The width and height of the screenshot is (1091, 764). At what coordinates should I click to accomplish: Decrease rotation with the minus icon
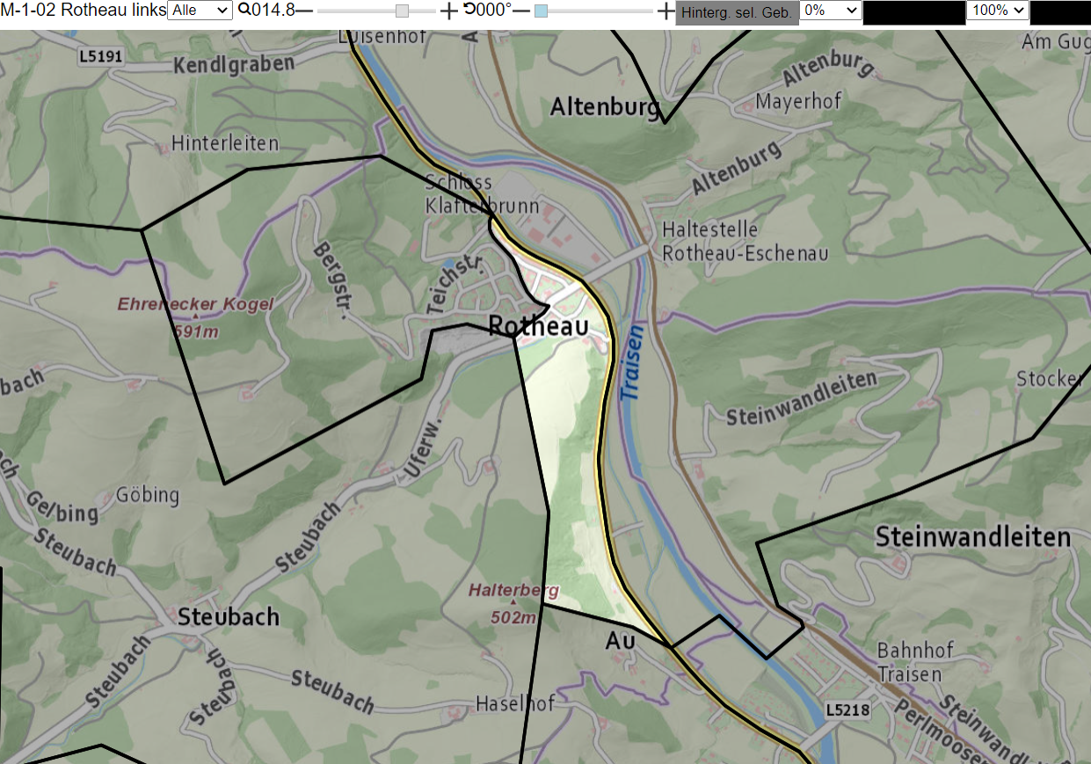click(x=520, y=11)
